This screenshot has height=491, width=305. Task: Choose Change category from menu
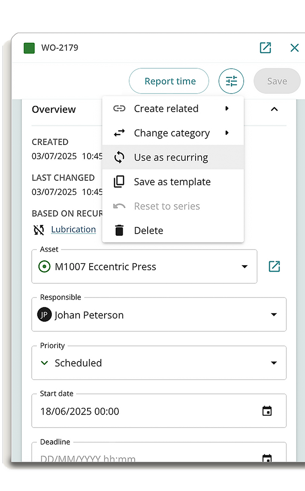click(x=172, y=133)
